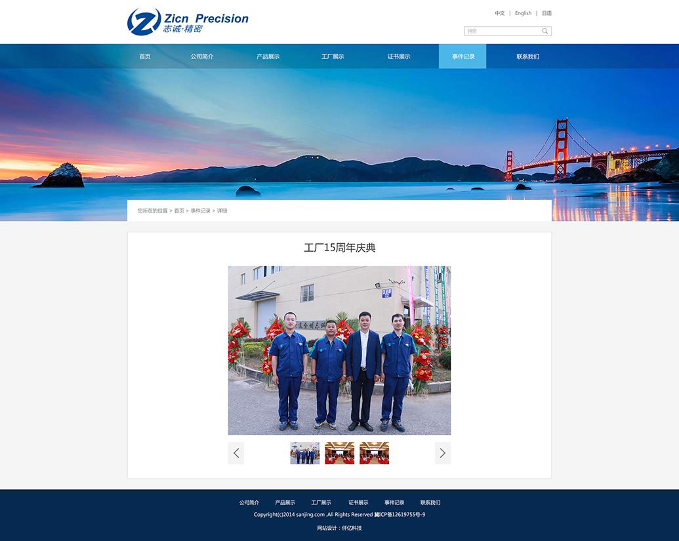Click the magnifier search icon
Viewport: 679px width, 541px height.
[545, 31]
